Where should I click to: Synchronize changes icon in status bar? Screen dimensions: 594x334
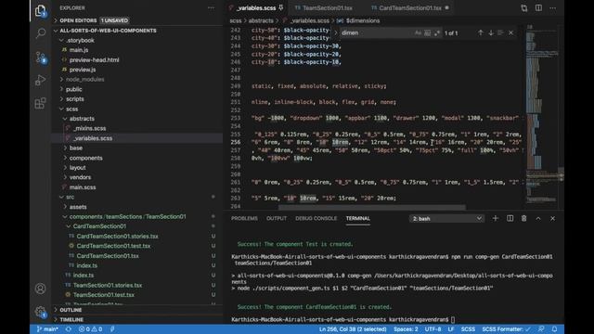point(68,329)
